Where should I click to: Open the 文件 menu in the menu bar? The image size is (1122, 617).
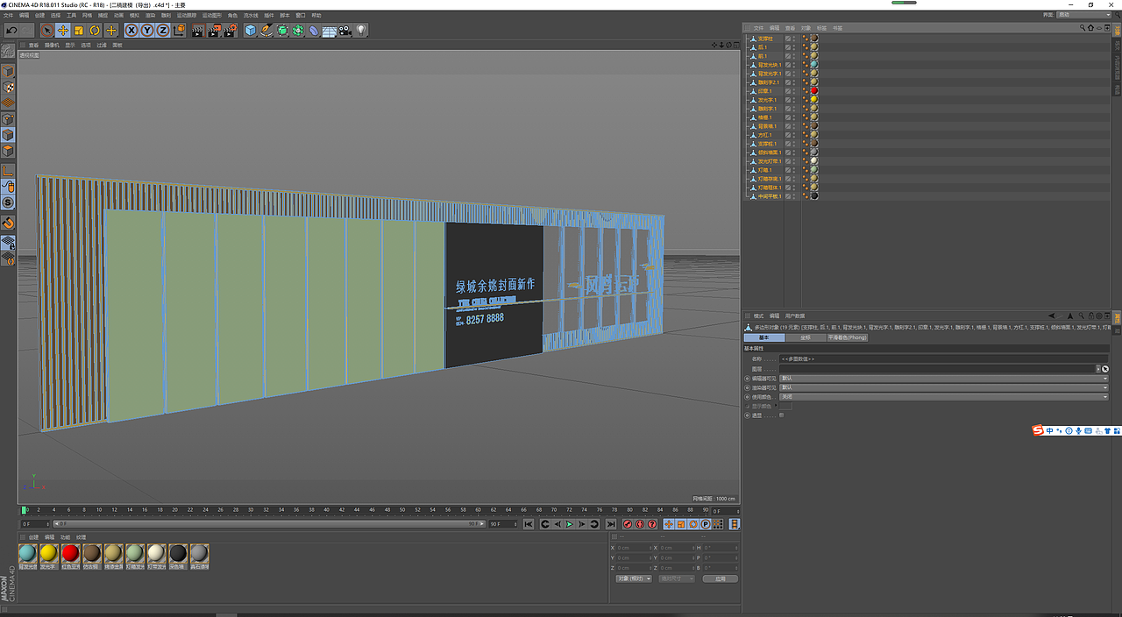point(9,15)
